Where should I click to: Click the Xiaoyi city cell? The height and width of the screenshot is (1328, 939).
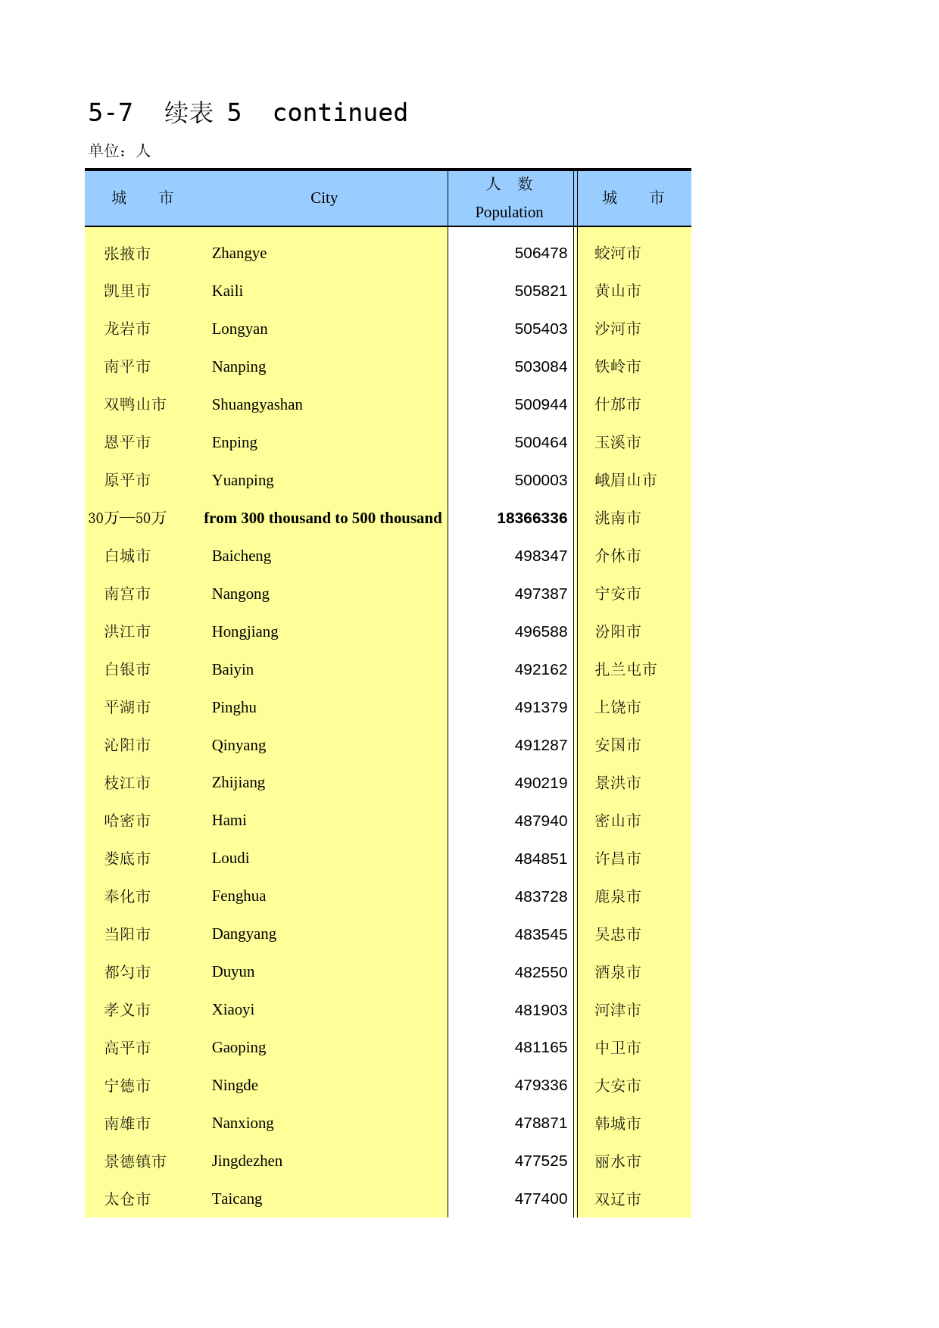click(x=232, y=1009)
